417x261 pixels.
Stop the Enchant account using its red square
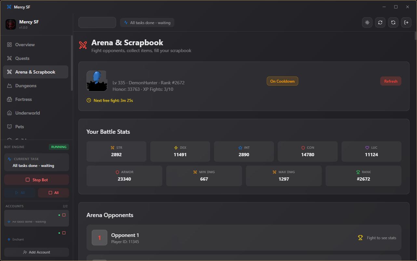pos(64,233)
